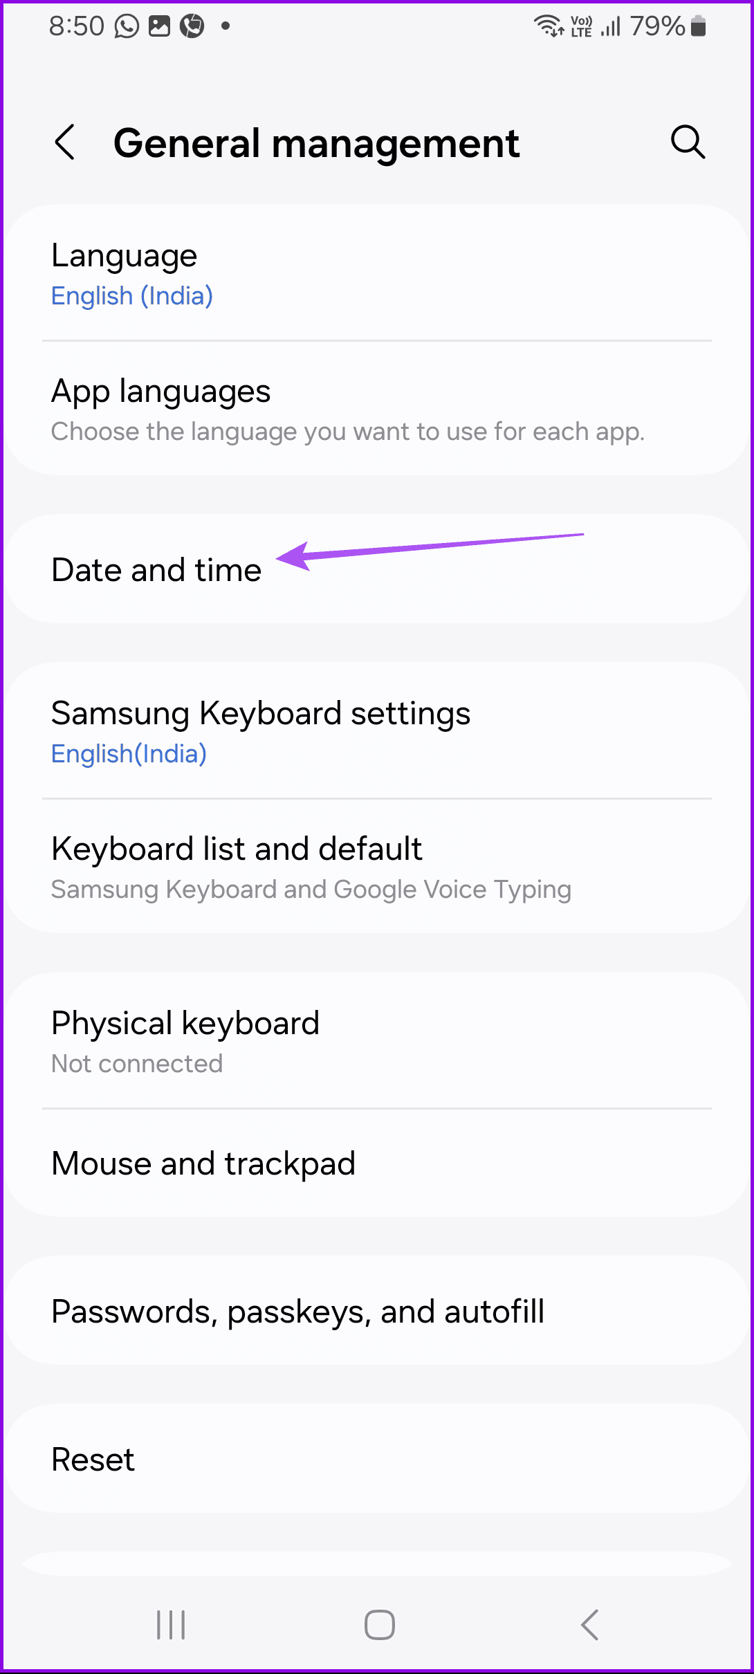
Task: Open the Reset menu
Action: (93, 1460)
